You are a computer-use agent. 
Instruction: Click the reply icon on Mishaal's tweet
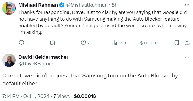point(21,43)
